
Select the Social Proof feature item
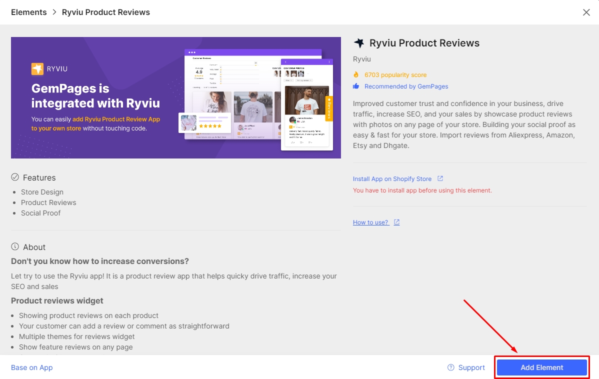point(40,213)
